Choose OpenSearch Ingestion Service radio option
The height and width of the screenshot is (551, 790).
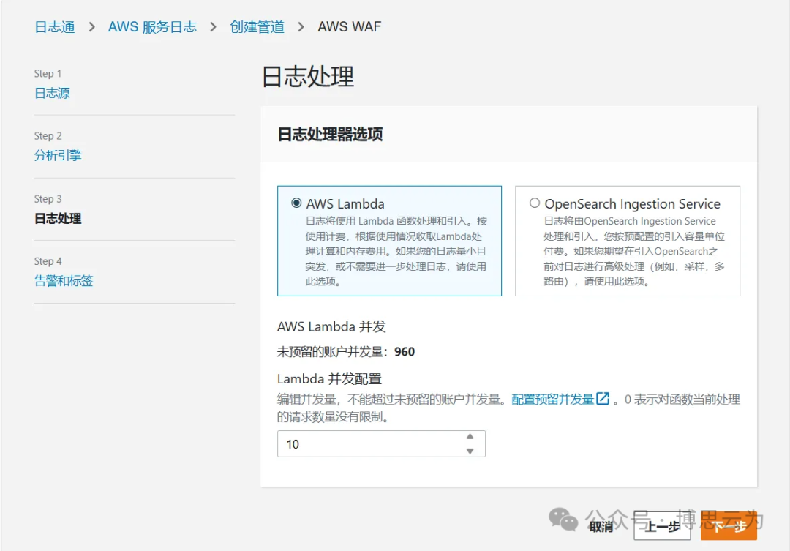coord(535,203)
